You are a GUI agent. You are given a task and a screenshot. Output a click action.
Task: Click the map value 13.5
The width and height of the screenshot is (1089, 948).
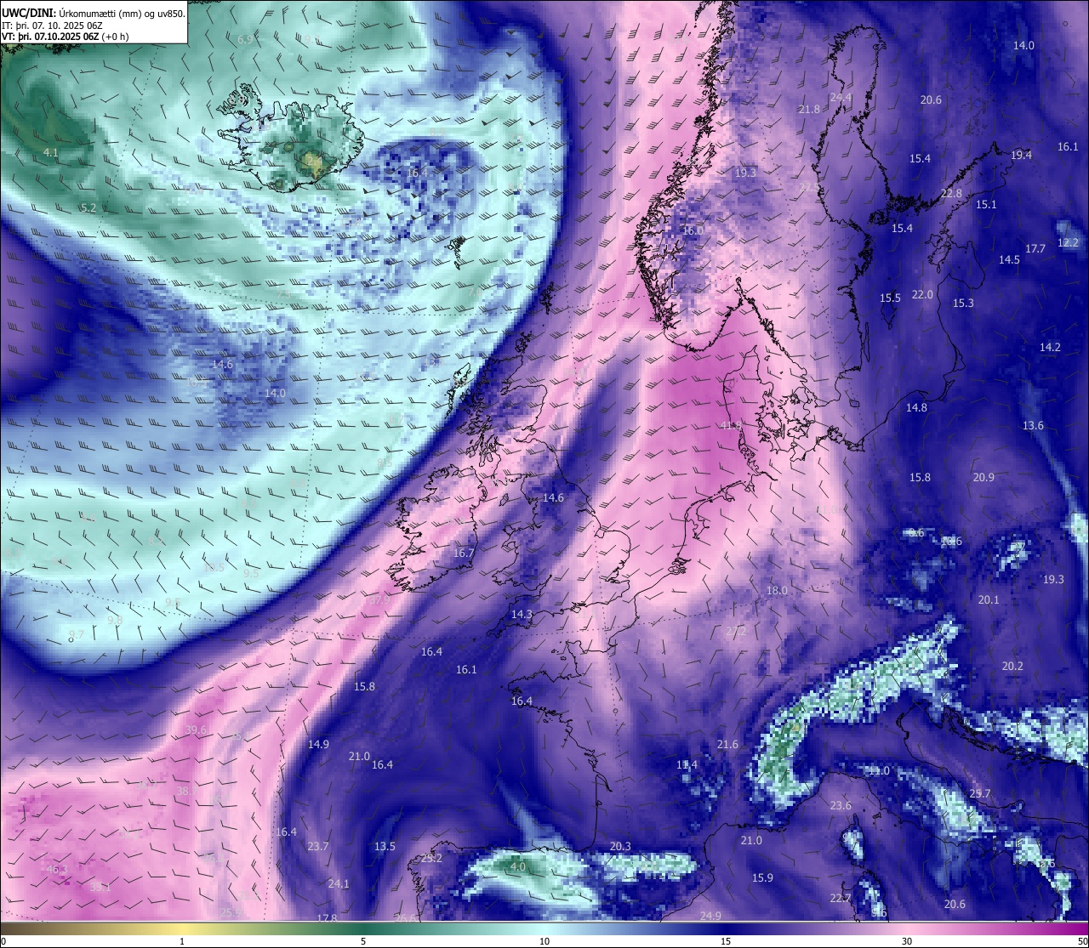coord(385,846)
